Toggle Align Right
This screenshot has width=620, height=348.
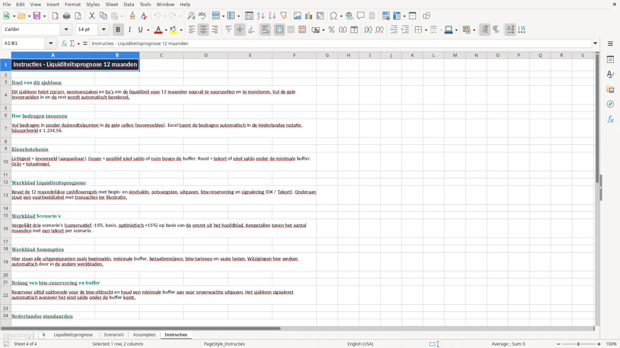pyautogui.click(x=214, y=30)
